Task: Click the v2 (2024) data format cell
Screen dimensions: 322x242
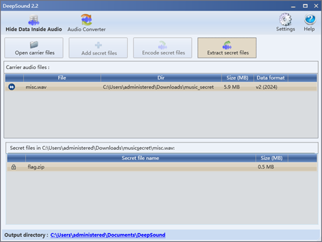Action: click(x=266, y=87)
